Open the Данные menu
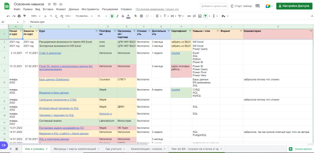The width and height of the screenshot is (314, 153). [74, 9]
